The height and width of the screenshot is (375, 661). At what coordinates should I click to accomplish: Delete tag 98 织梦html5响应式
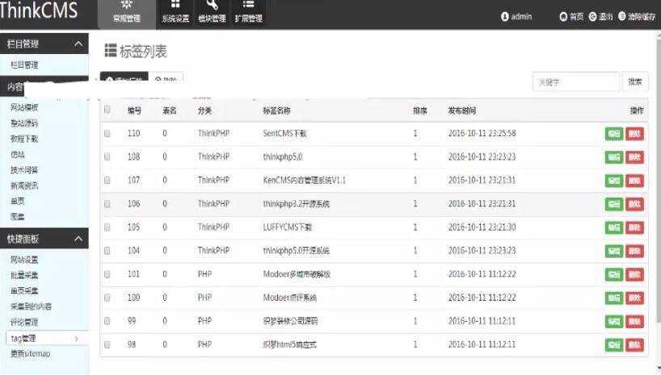(x=634, y=345)
